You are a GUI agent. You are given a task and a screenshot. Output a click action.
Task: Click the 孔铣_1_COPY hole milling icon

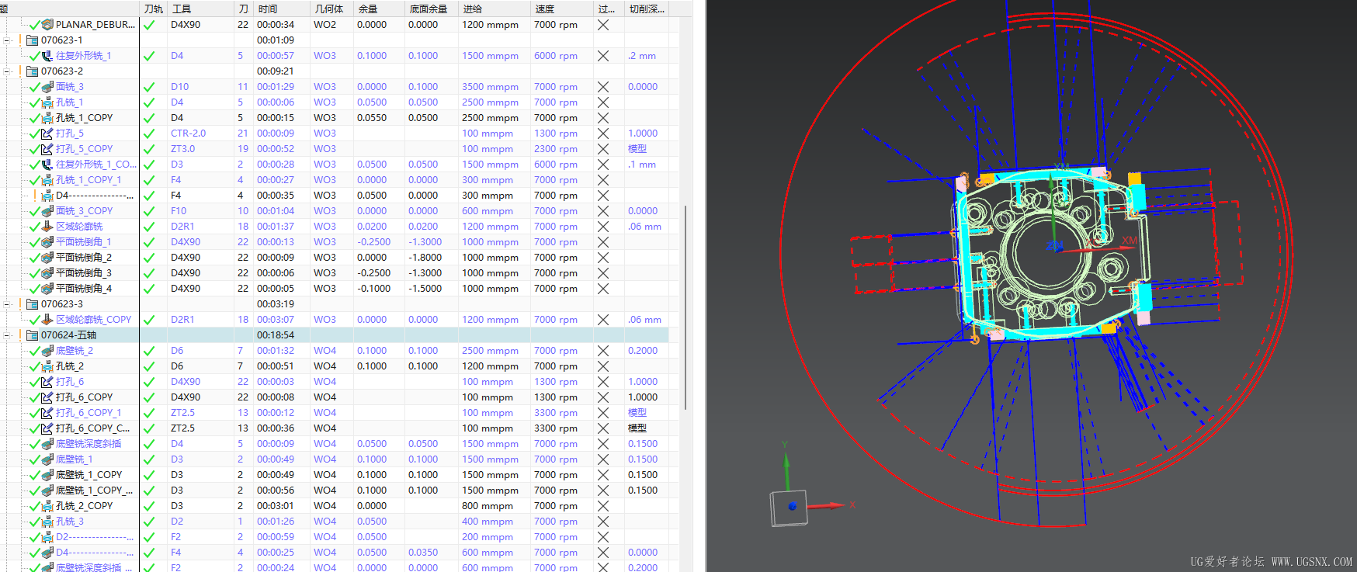47,118
